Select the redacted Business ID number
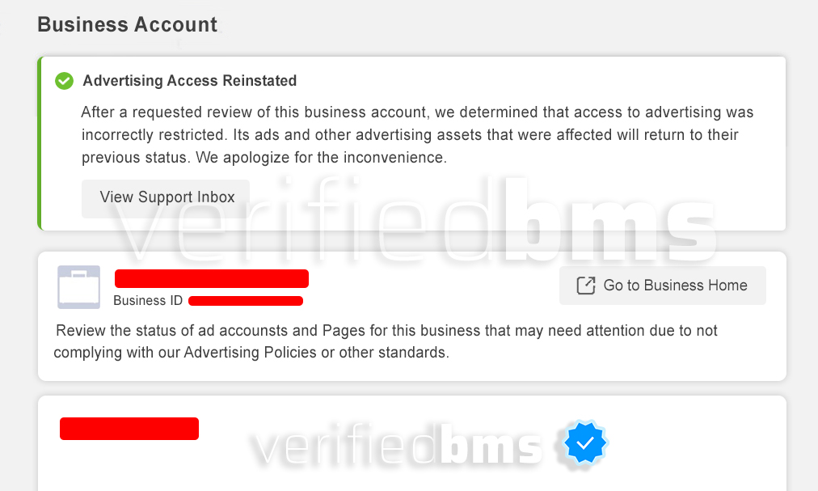 coord(246,301)
